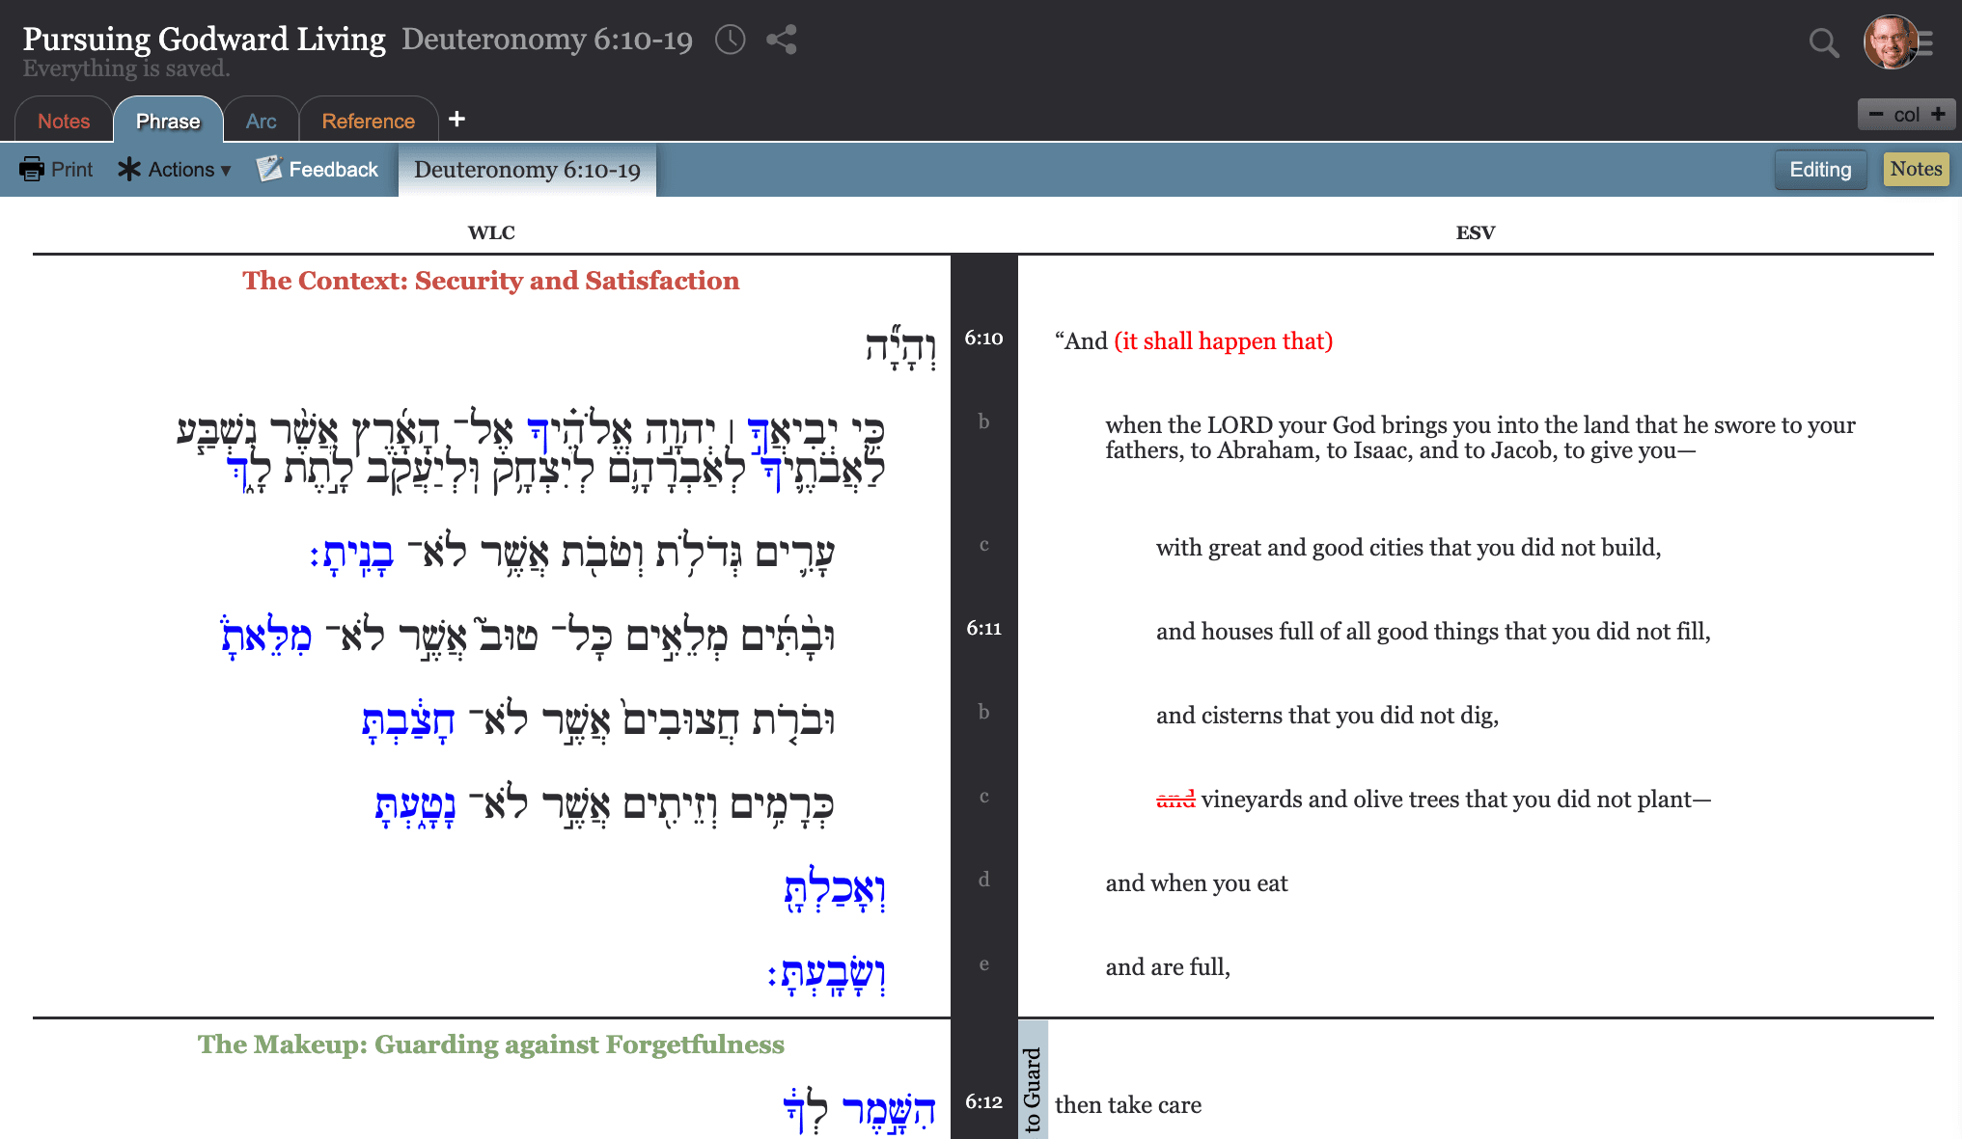Viewport: 1962px width, 1139px height.
Task: Switch to the Reference tab
Action: click(x=368, y=122)
